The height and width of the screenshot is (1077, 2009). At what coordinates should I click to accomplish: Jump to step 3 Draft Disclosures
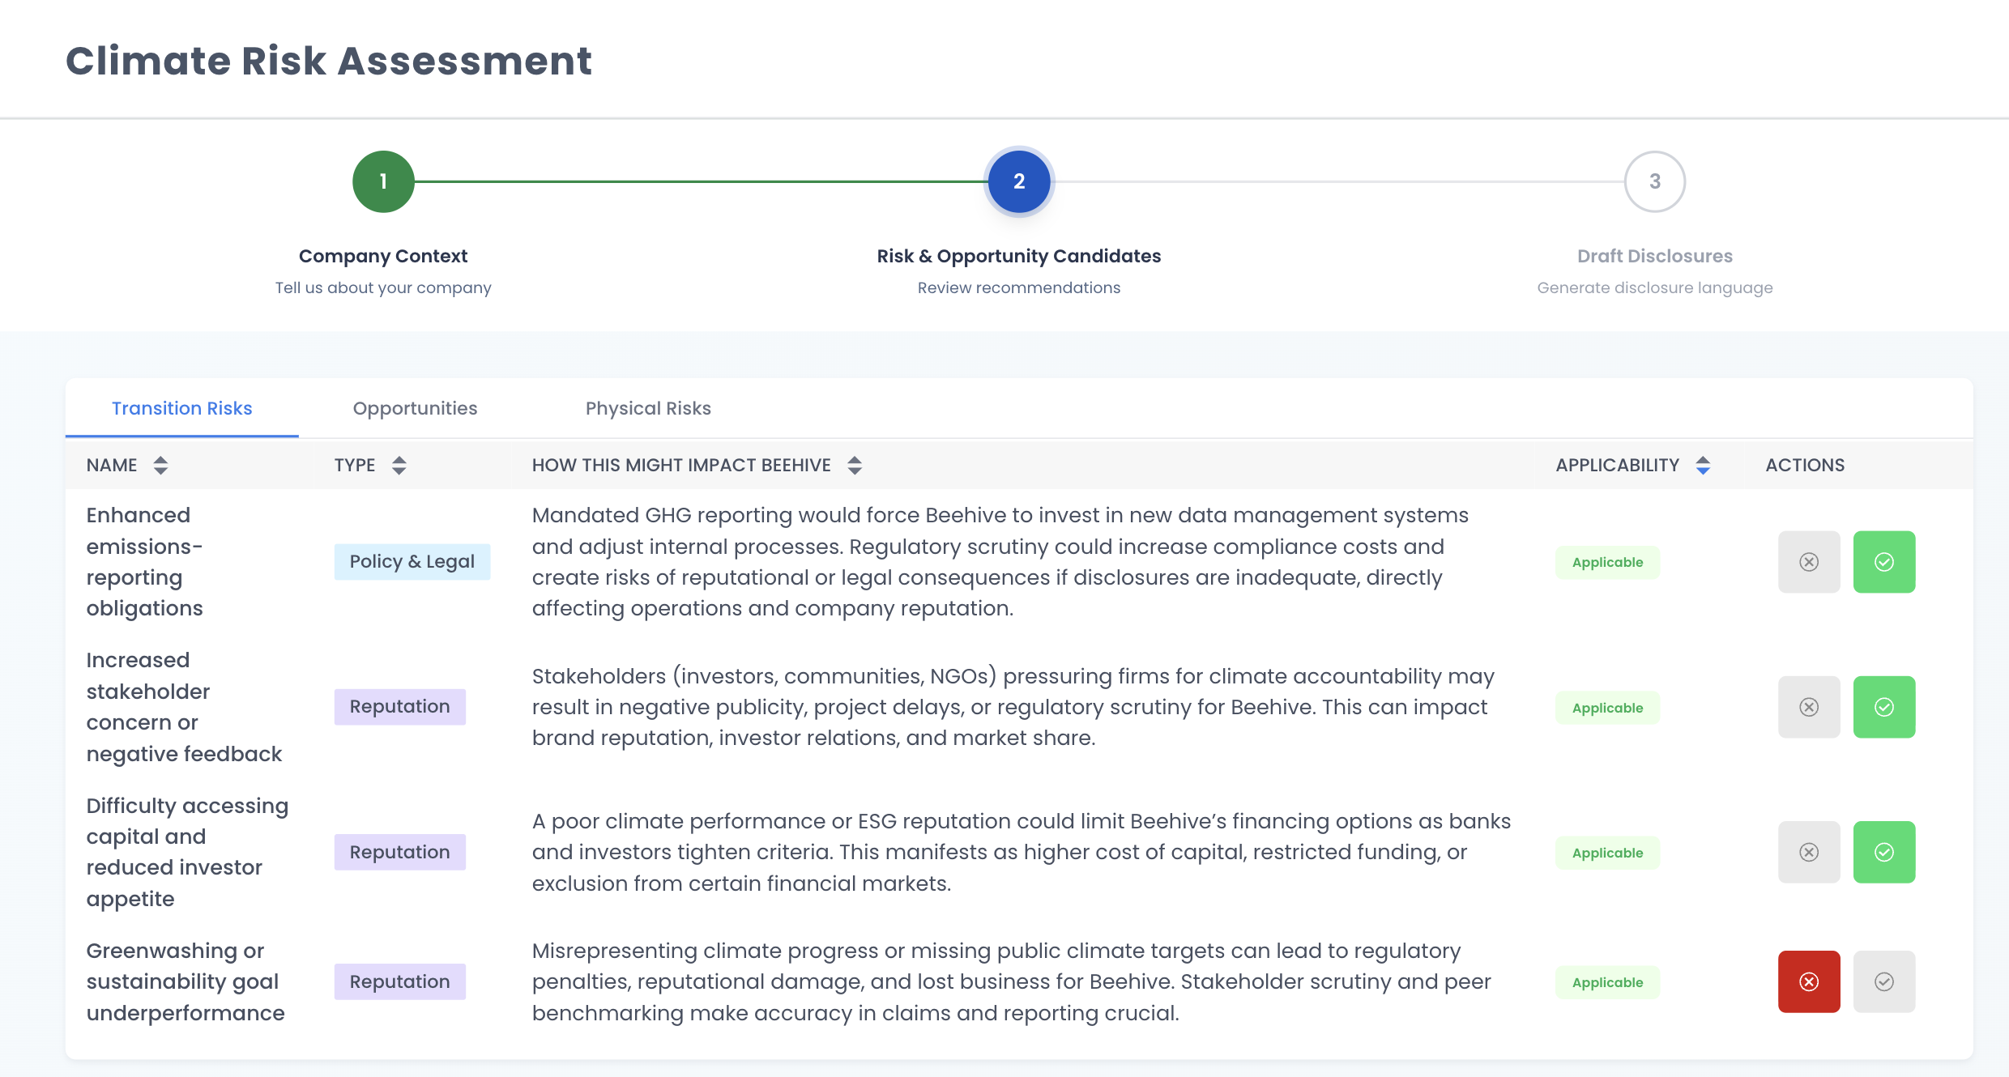point(1654,181)
